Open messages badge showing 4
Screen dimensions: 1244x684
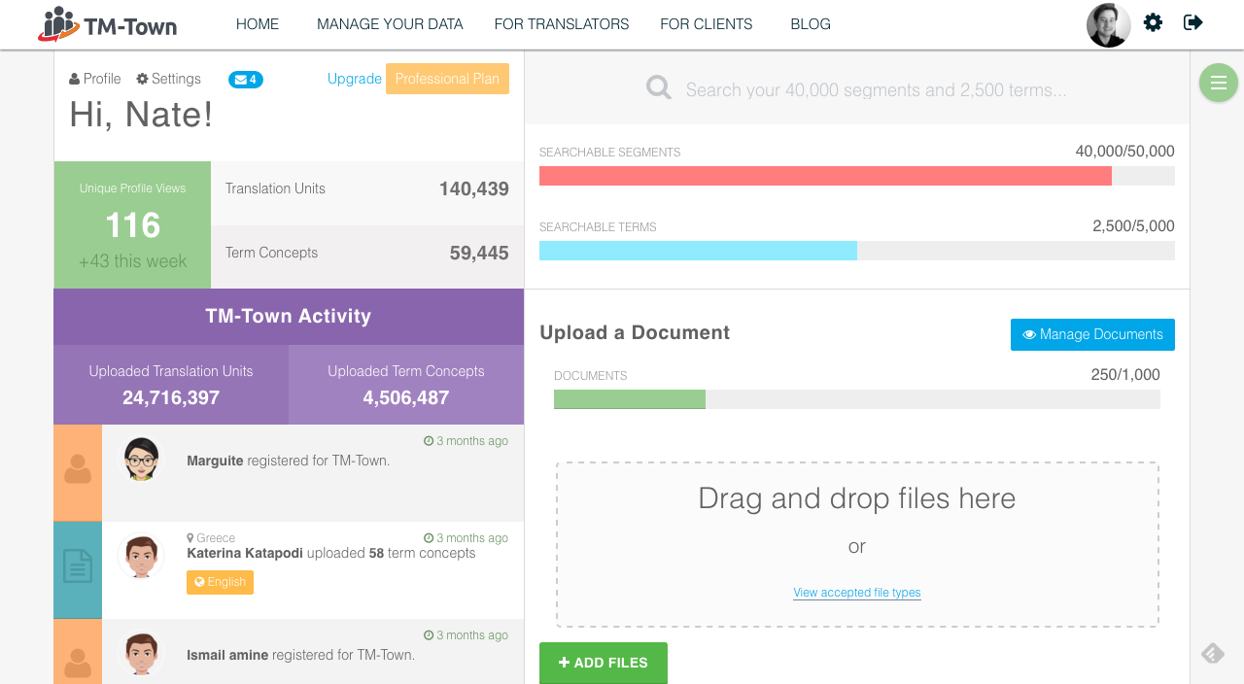click(x=246, y=80)
